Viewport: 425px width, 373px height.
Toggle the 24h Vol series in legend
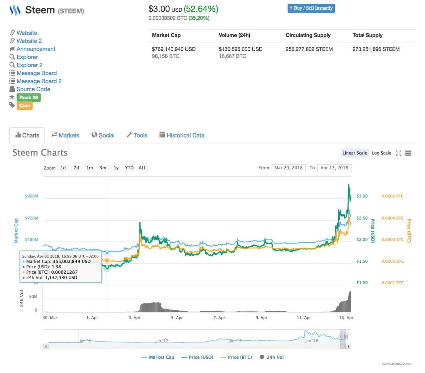click(x=272, y=357)
